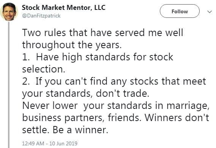The width and height of the screenshot is (216, 148).
Task: Visit the @DanFitzpatrick handle link
Action: [41, 16]
